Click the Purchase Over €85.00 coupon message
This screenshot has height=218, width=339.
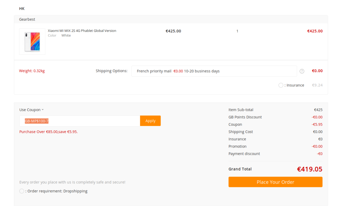tap(48, 132)
